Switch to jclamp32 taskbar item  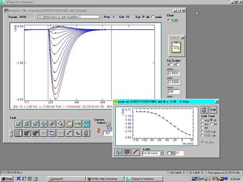[x=66, y=179]
